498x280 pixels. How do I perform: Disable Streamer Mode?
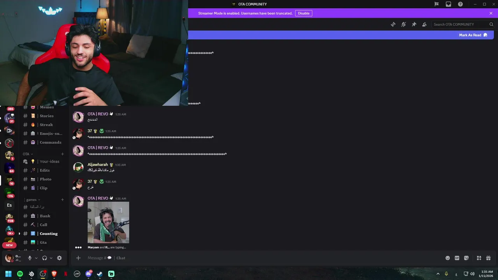click(303, 13)
